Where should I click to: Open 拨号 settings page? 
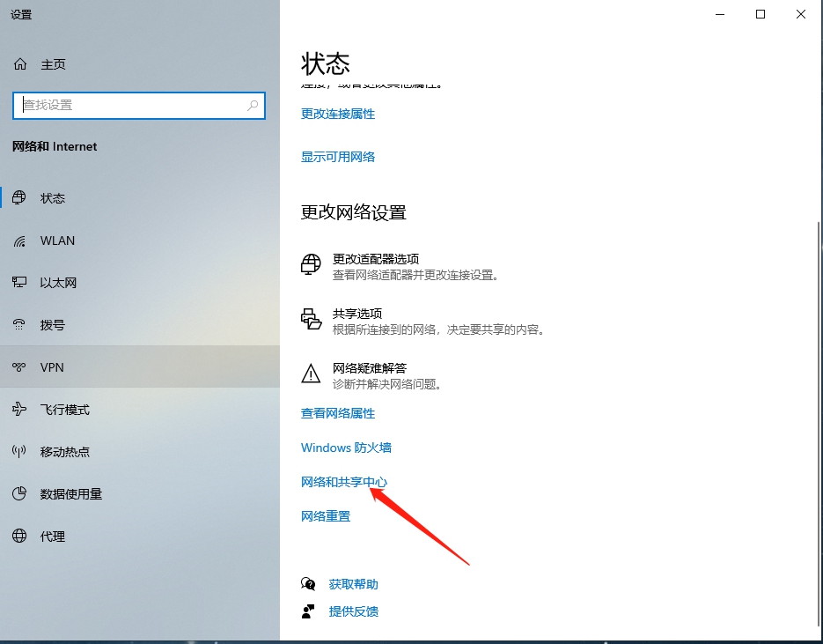point(140,325)
